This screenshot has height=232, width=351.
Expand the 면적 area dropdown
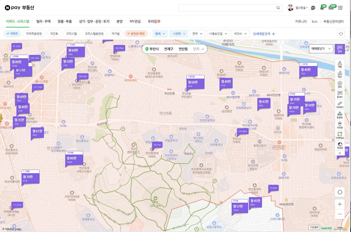pyautogui.click(x=197, y=34)
